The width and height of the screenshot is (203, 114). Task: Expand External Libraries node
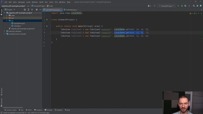[x=4, y=31]
